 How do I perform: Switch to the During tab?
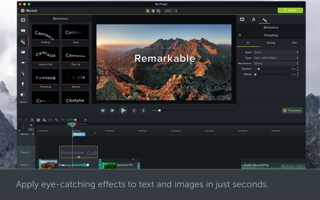tap(271, 42)
